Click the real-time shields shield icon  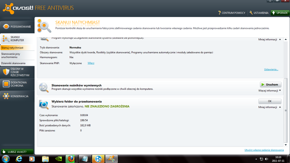[x=6, y=72]
